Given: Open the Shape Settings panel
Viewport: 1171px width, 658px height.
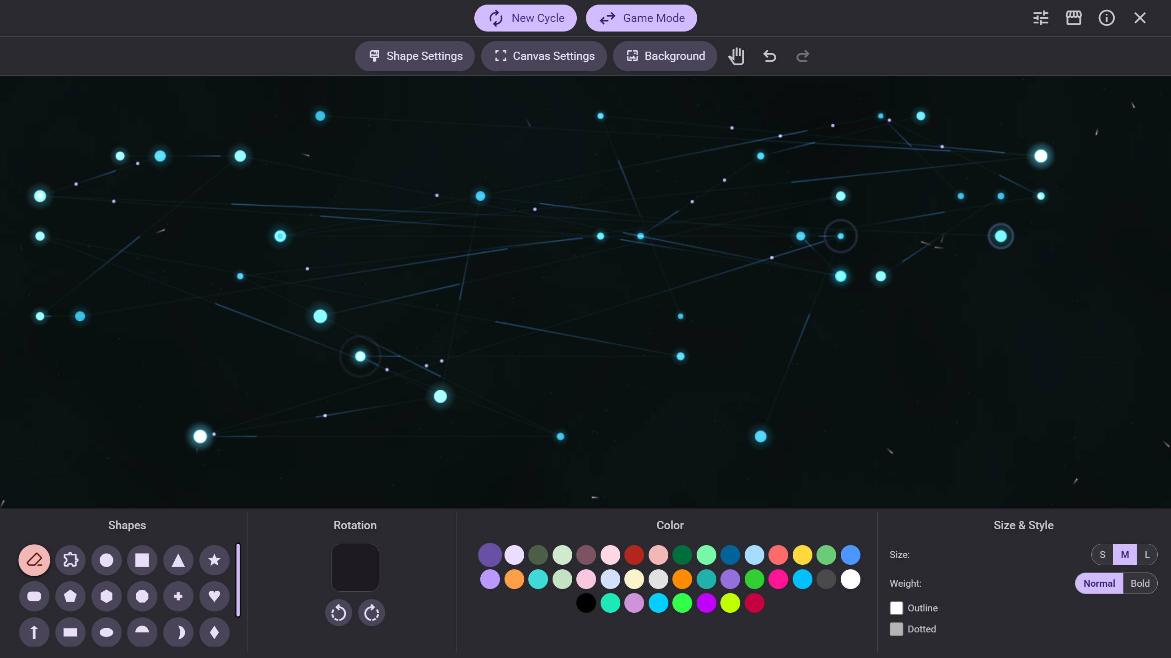Looking at the screenshot, I should coord(414,56).
